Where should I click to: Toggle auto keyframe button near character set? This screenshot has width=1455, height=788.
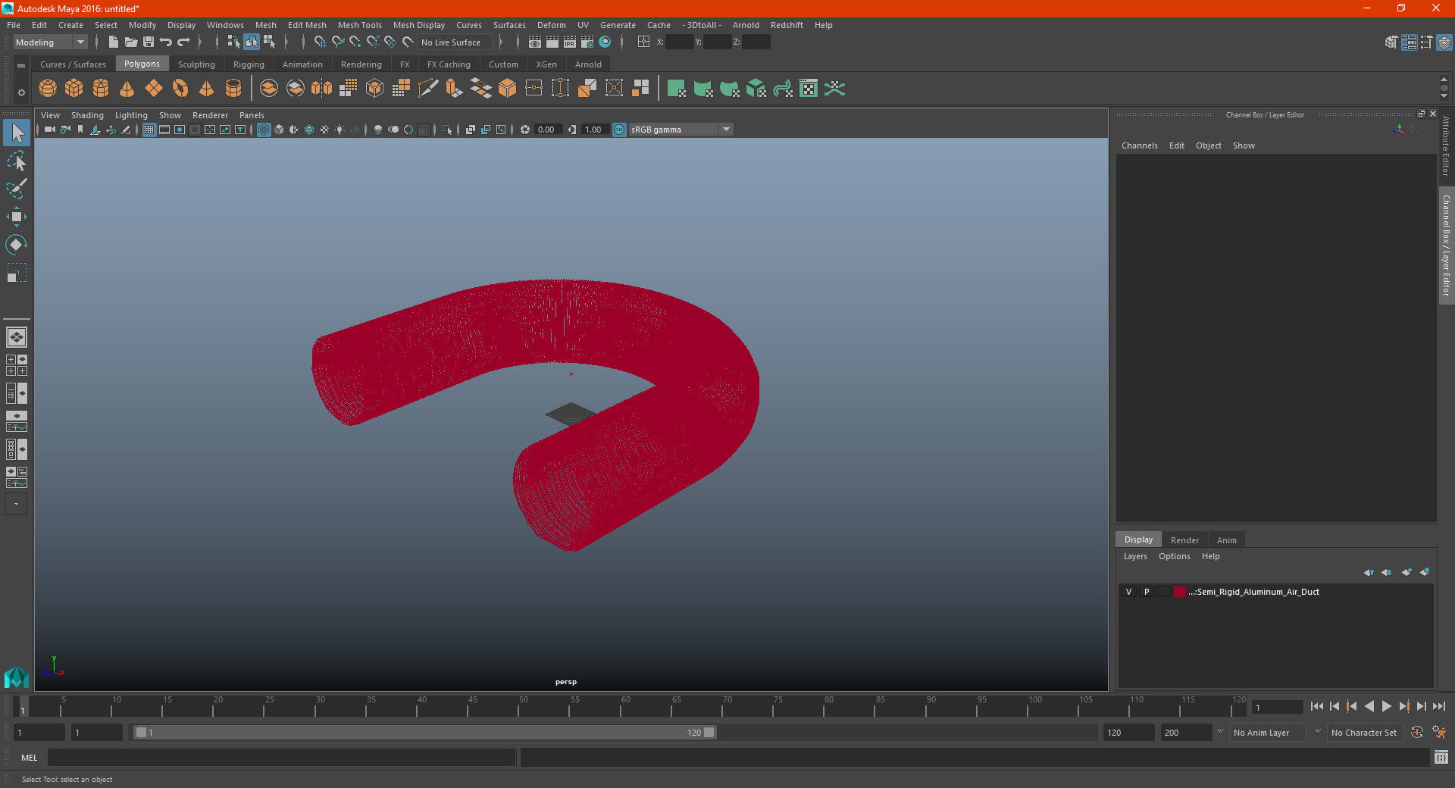[x=1417, y=733]
